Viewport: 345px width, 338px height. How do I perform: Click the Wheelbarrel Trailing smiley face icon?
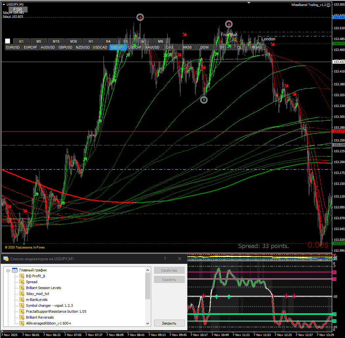(328, 5)
